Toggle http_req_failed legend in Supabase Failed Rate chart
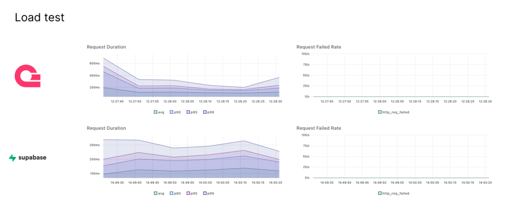Image resolution: width=506 pixels, height=199 pixels. click(394, 193)
